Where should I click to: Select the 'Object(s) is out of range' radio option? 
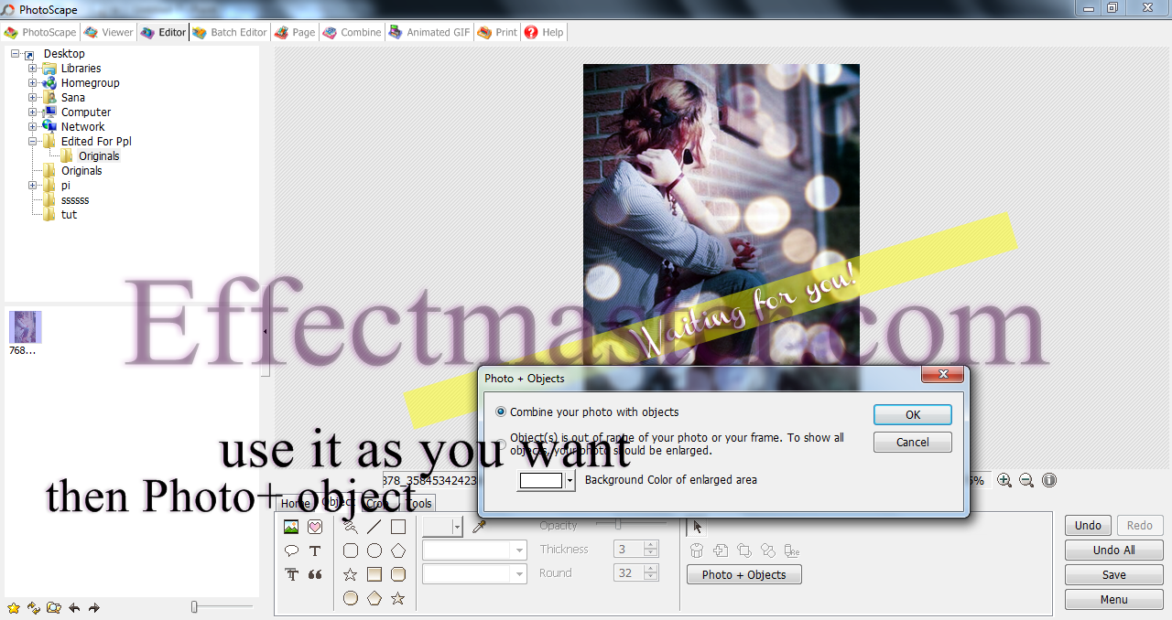coord(501,444)
